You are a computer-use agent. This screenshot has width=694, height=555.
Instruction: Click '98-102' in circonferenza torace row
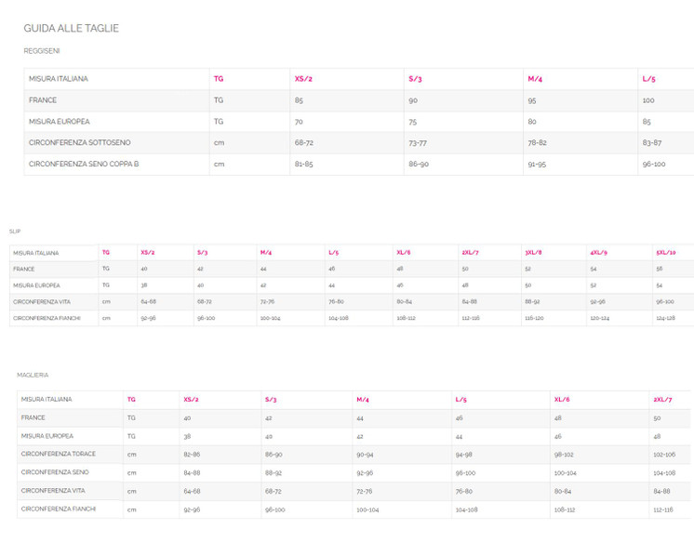tap(564, 455)
